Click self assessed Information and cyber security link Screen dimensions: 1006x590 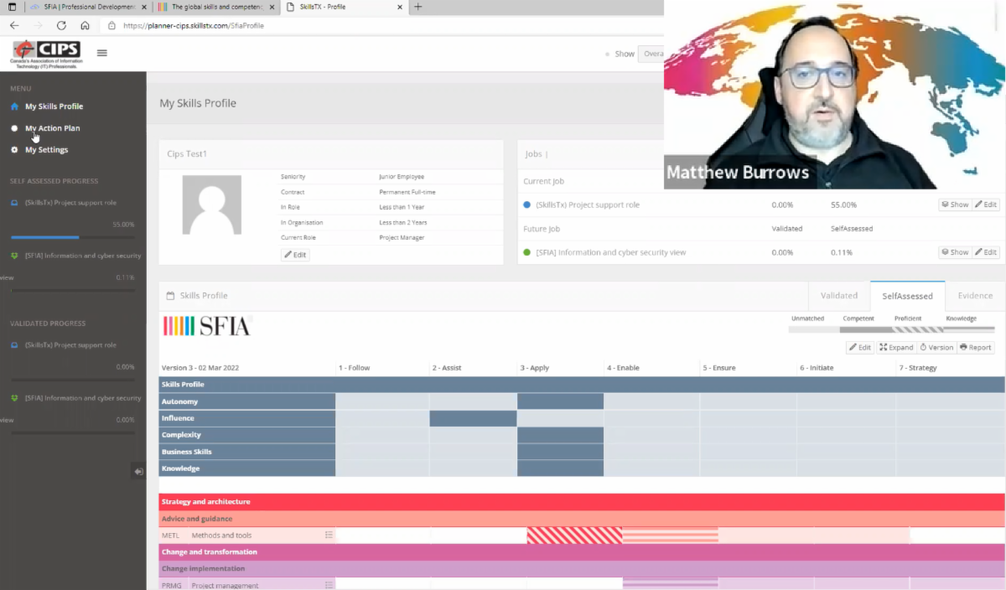pos(83,256)
